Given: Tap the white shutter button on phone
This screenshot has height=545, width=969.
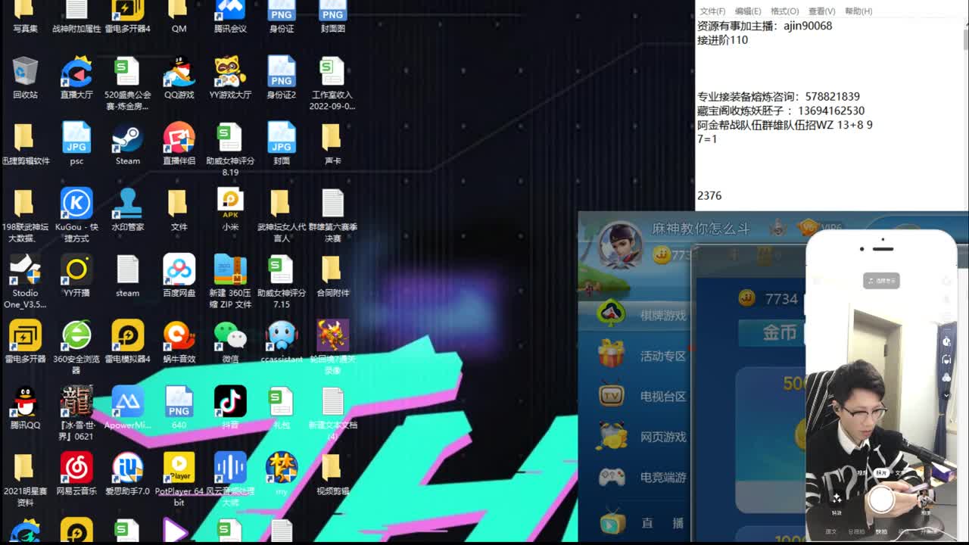Looking at the screenshot, I should pyautogui.click(x=881, y=500).
